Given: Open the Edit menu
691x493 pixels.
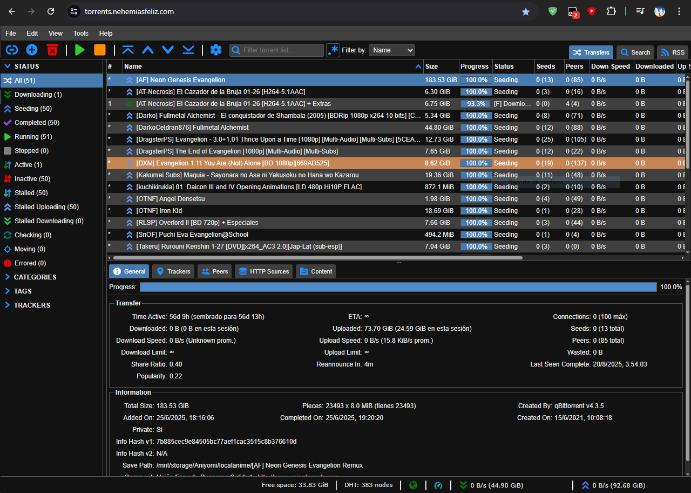Looking at the screenshot, I should (x=32, y=33).
